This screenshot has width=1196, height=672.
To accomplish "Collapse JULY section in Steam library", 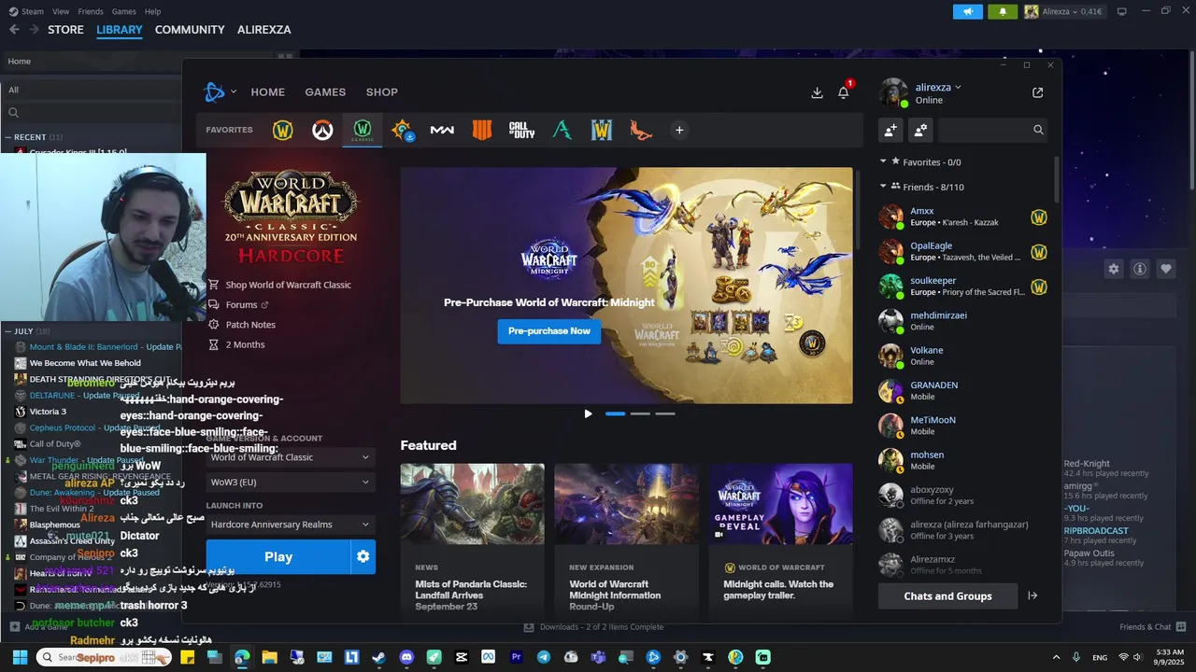I will click(8, 331).
